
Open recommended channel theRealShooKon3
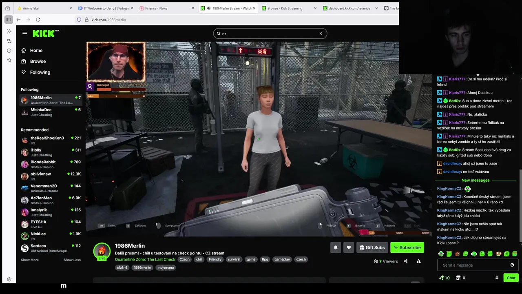point(51,140)
